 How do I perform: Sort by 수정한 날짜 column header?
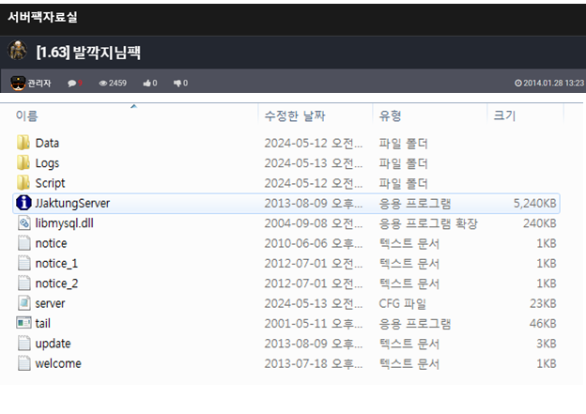point(295,115)
